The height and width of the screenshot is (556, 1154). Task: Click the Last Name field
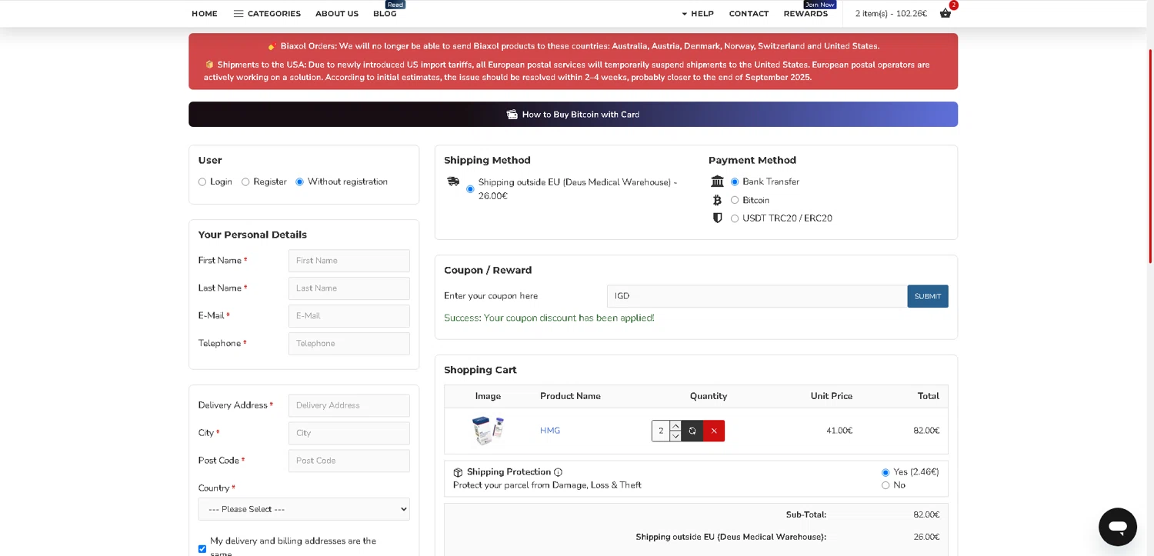[x=349, y=288]
